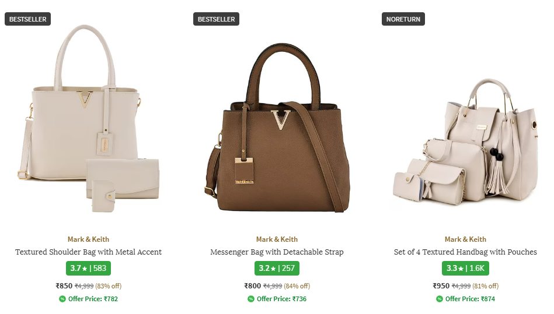Click the offer tag icon beside ₹782
Image resolution: width=554 pixels, height=314 pixels.
point(62,299)
